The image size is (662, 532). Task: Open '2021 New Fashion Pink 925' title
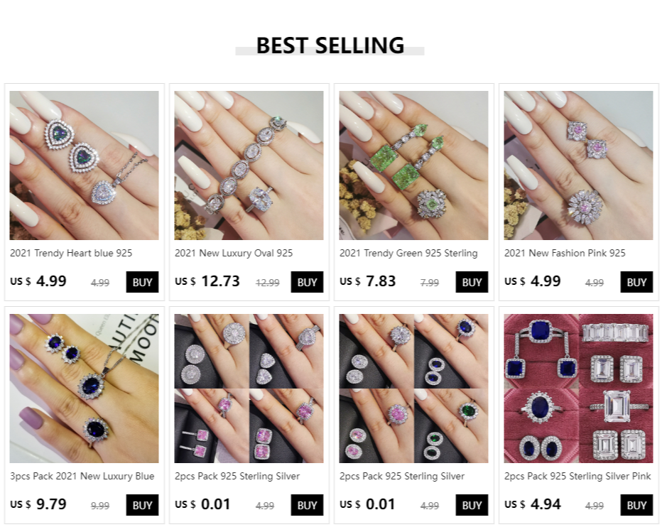(x=565, y=253)
